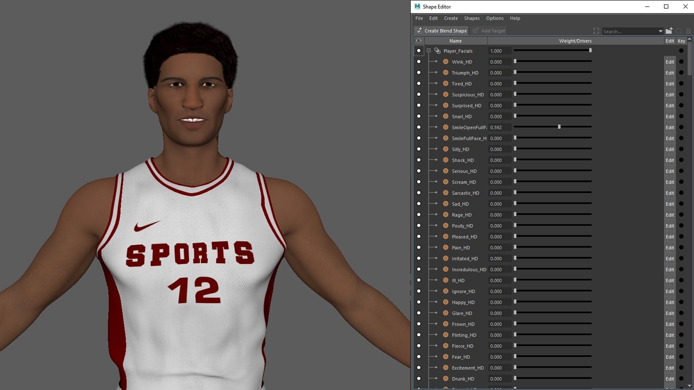Click Edit button for Incredulous_HD
Screen dimensions: 694x390
pyautogui.click(x=669, y=269)
